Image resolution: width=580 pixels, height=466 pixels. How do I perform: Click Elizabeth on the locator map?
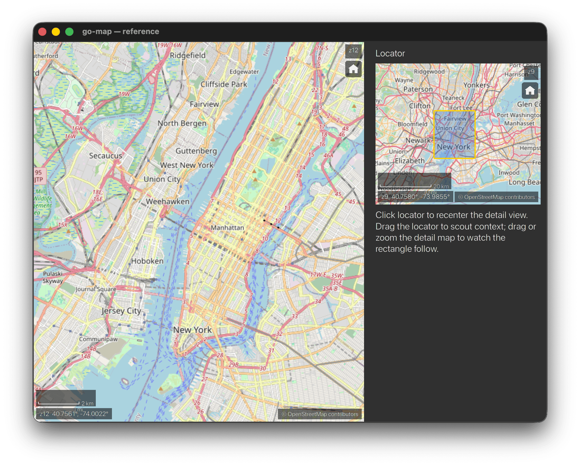(410, 161)
